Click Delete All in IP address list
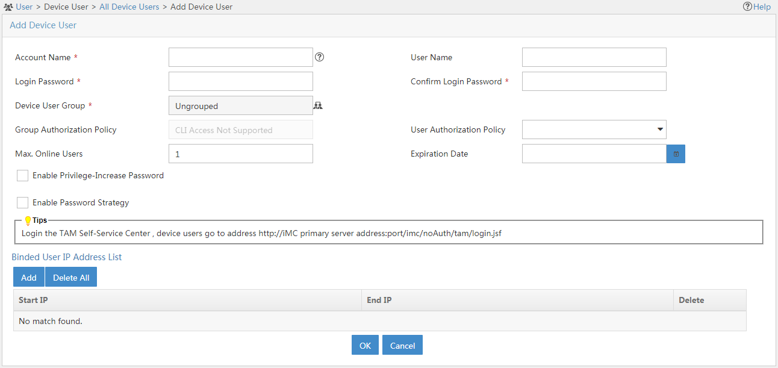The width and height of the screenshot is (778, 368). click(71, 277)
